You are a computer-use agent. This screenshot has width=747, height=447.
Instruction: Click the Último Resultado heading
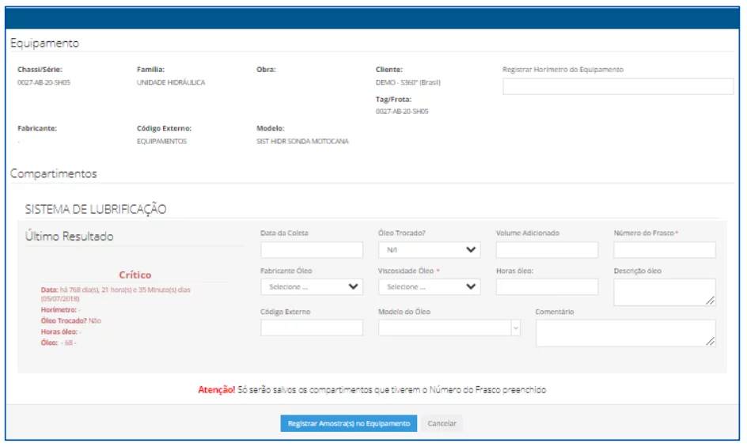70,237
